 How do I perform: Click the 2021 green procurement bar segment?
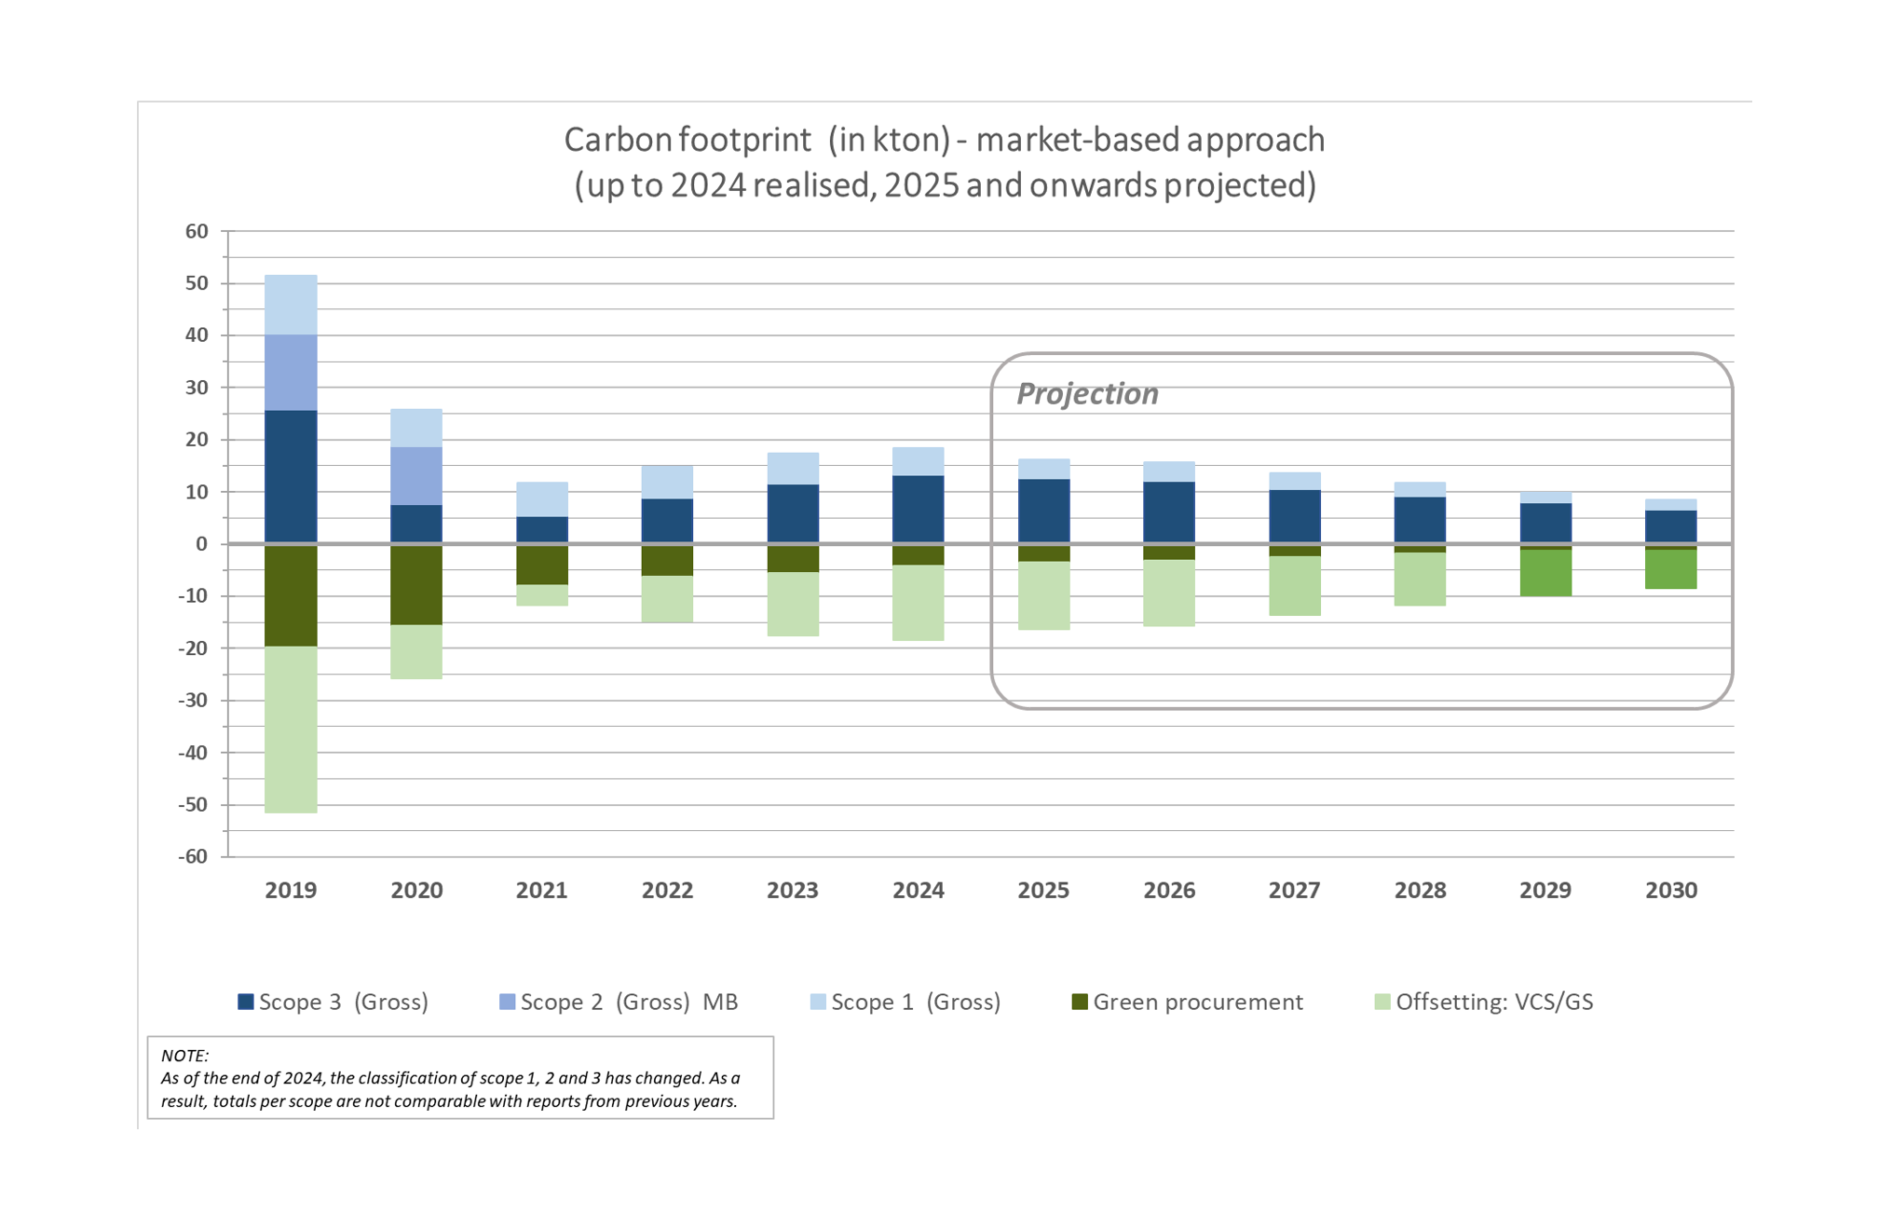coord(542,565)
